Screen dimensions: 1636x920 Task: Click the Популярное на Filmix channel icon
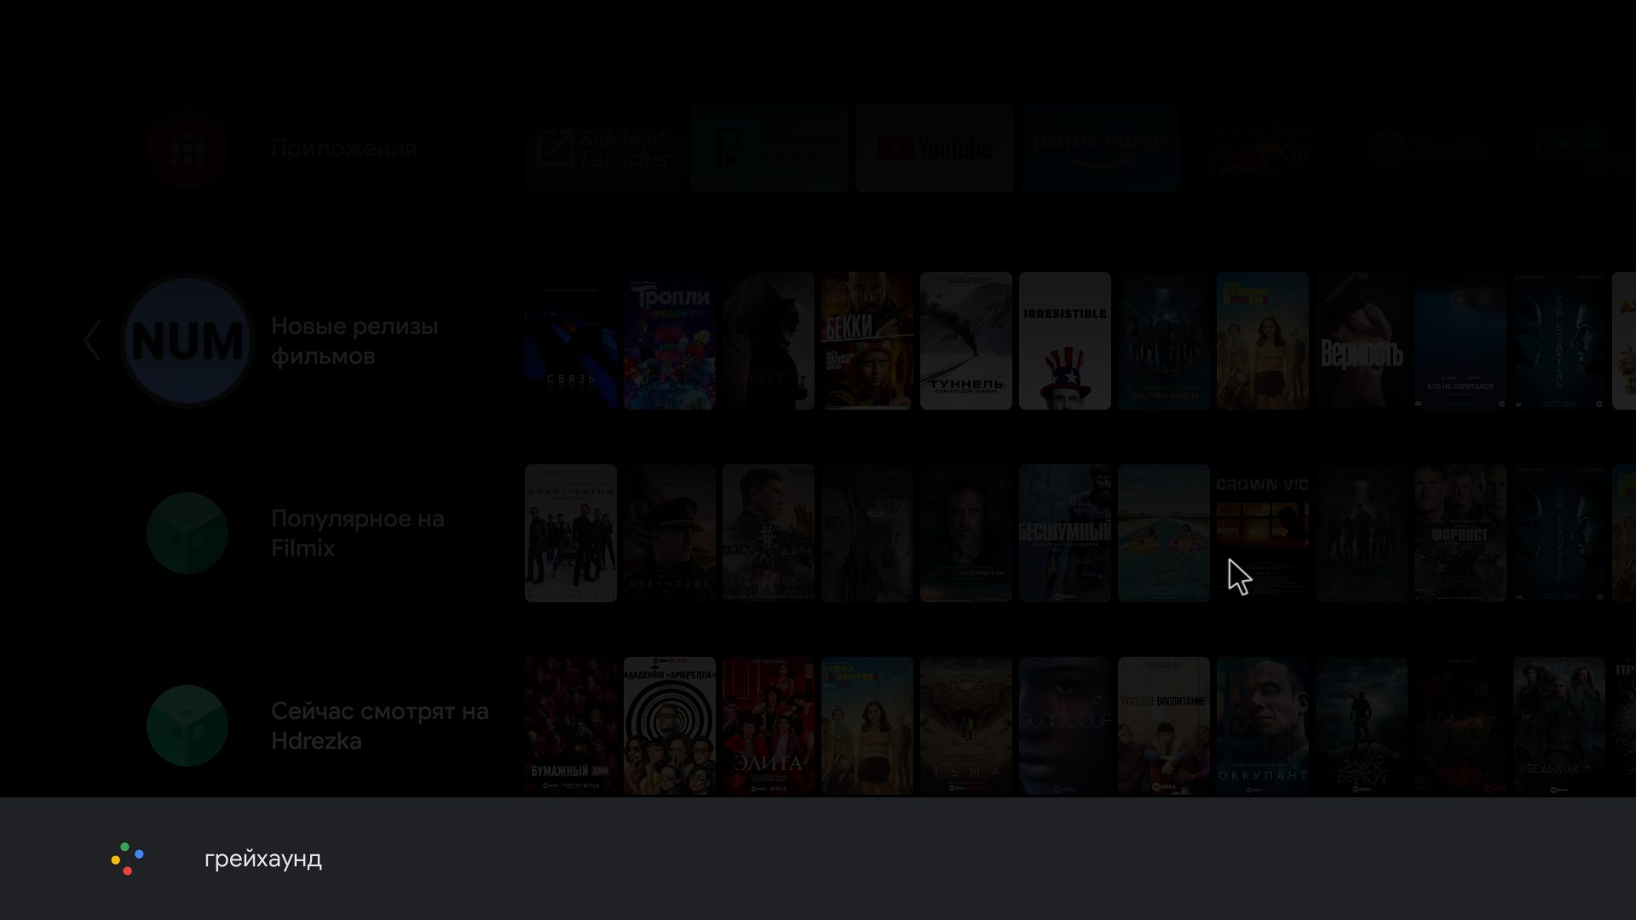click(187, 533)
